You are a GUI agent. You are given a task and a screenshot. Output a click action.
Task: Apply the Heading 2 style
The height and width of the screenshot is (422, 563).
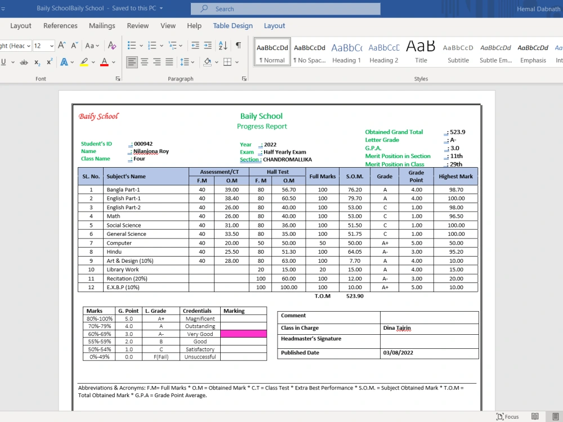click(384, 51)
